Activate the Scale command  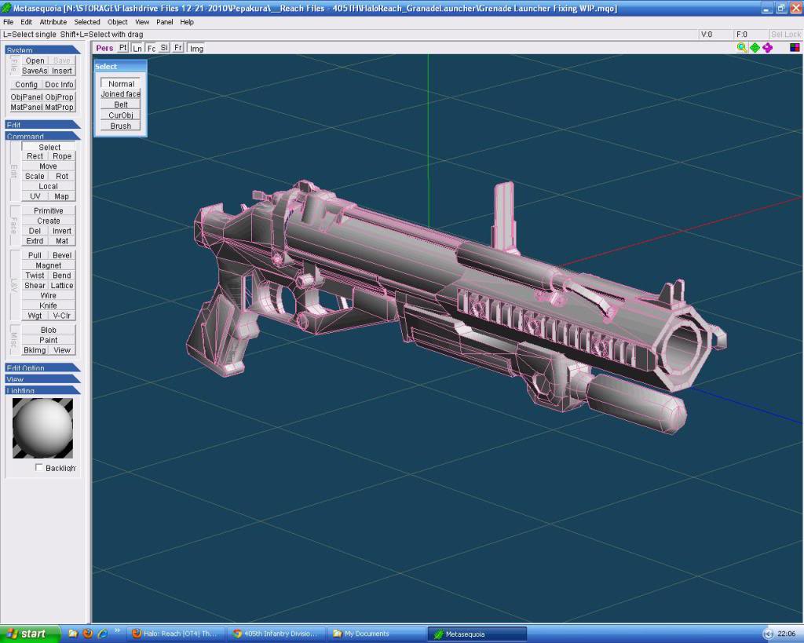(x=35, y=176)
